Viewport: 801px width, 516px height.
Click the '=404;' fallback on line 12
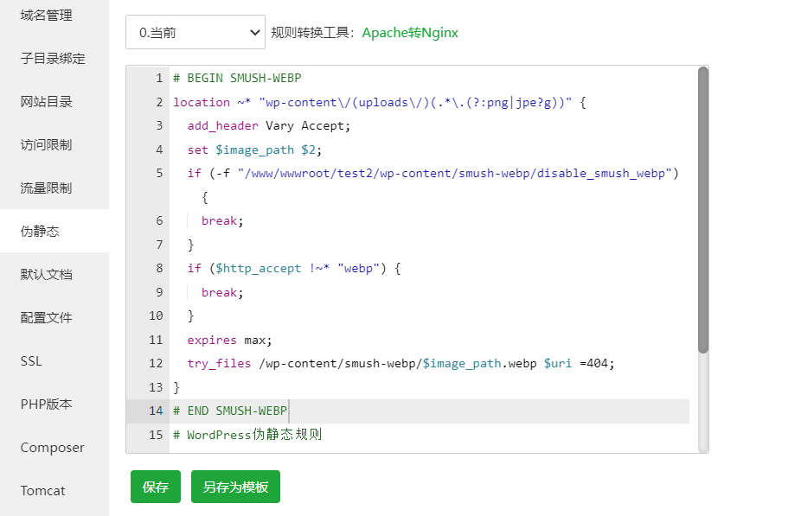coord(597,363)
